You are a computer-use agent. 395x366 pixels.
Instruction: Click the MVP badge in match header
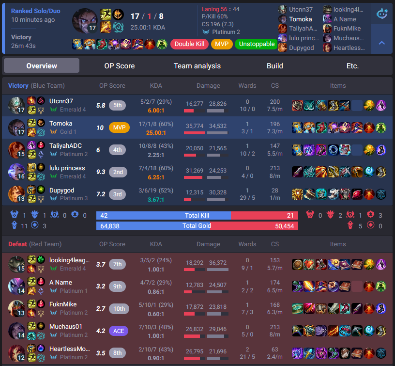click(222, 44)
